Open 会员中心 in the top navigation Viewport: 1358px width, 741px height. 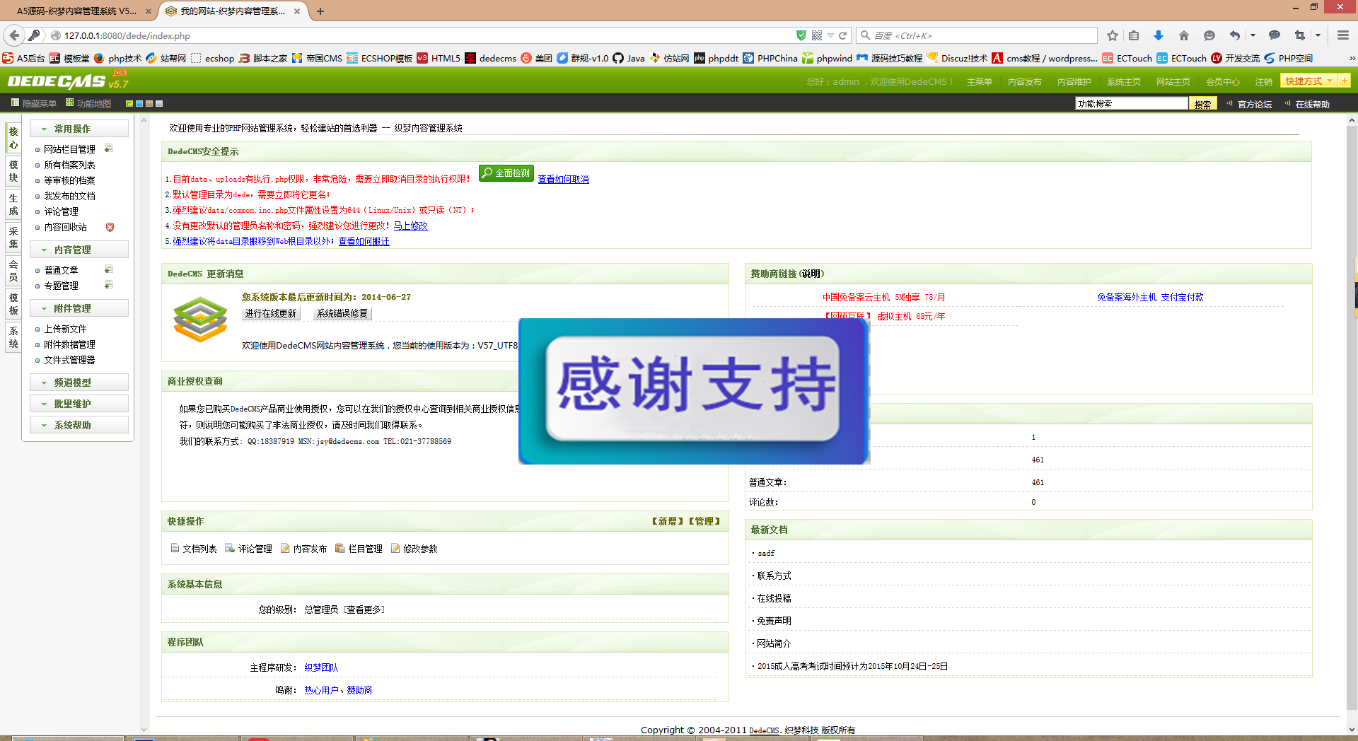[x=1222, y=81]
